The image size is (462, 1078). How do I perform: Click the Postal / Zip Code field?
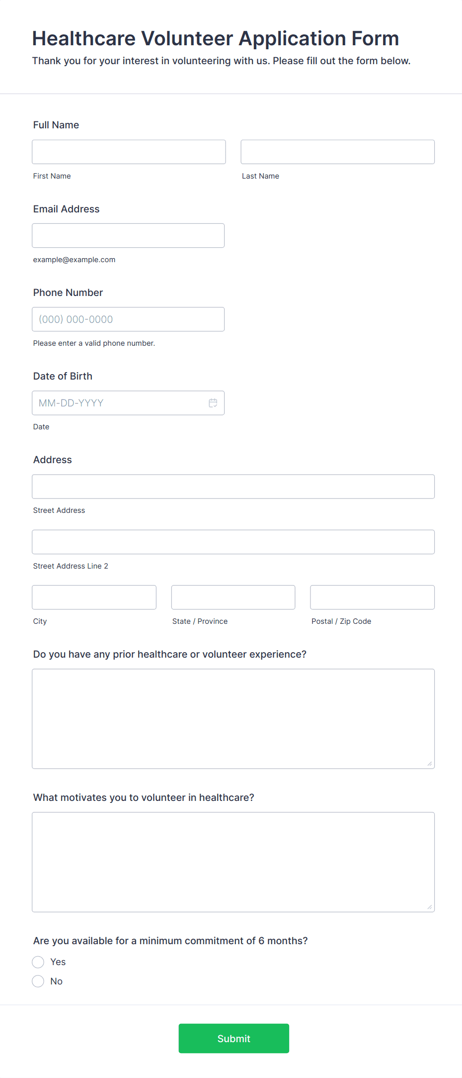click(x=372, y=597)
